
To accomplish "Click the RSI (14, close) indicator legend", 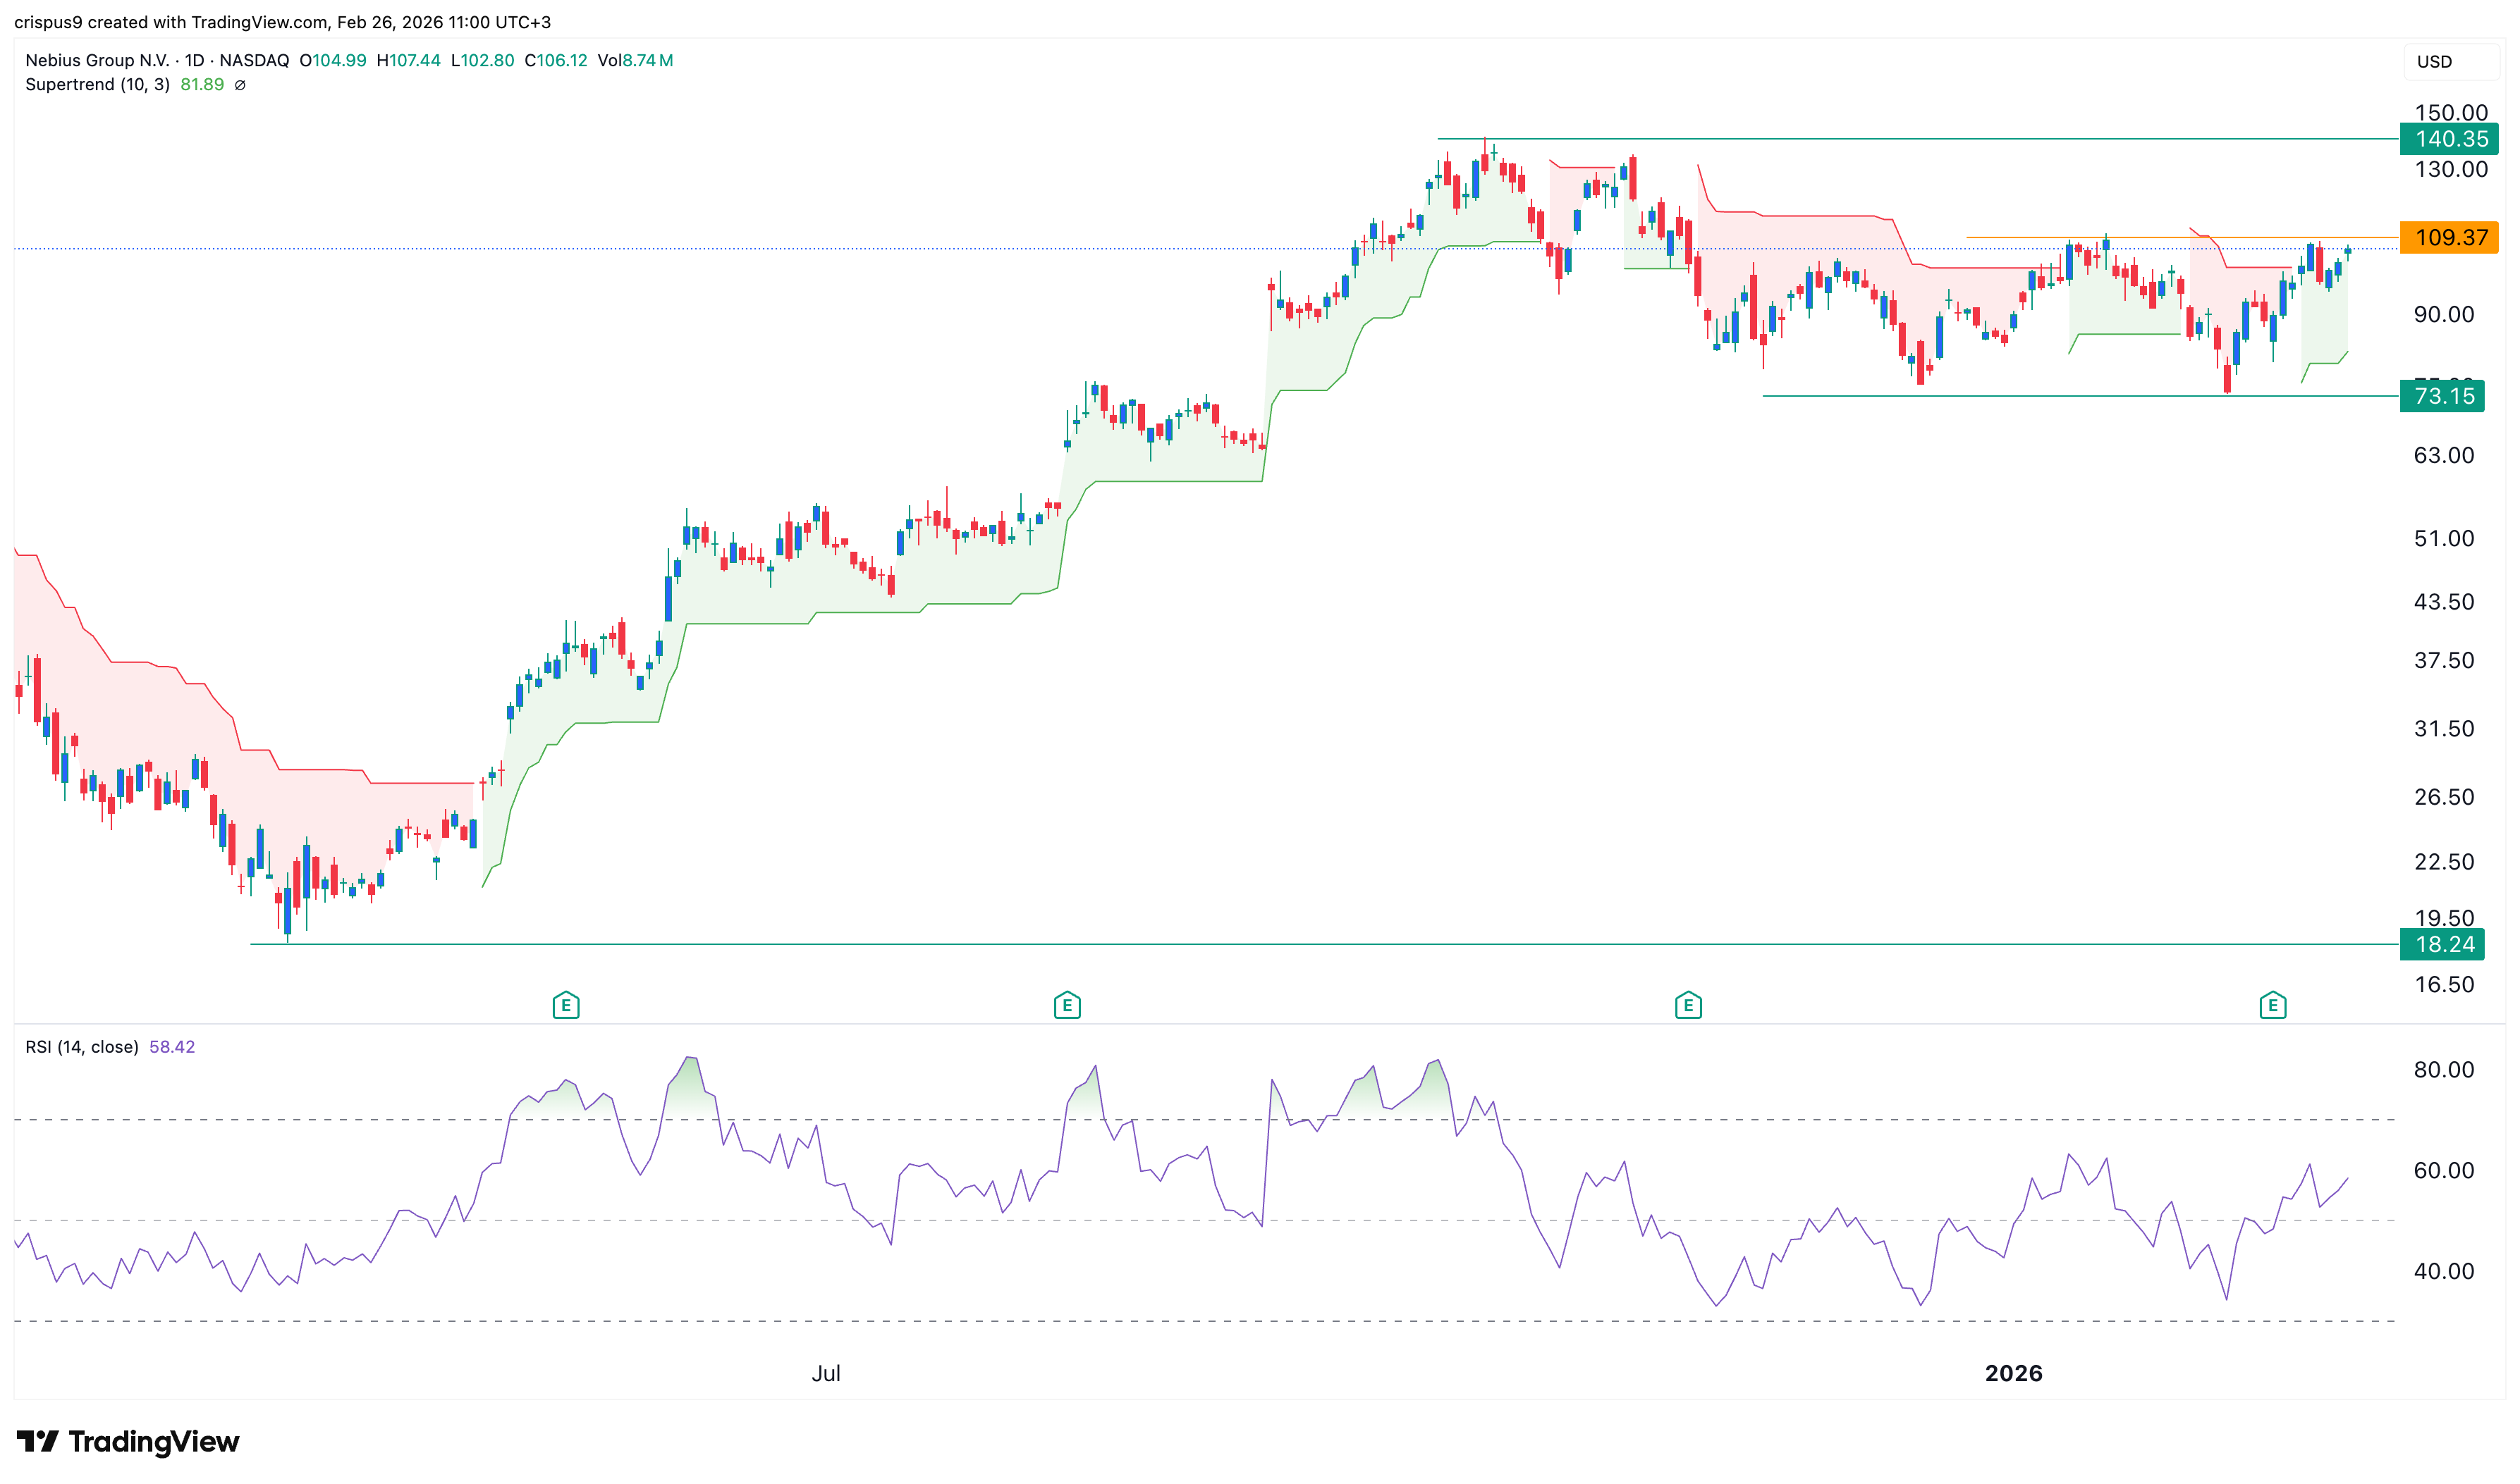I will pos(82,1047).
